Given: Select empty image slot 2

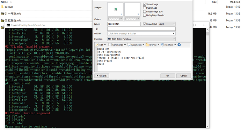Looking at the screenshot, I should 132,9.
